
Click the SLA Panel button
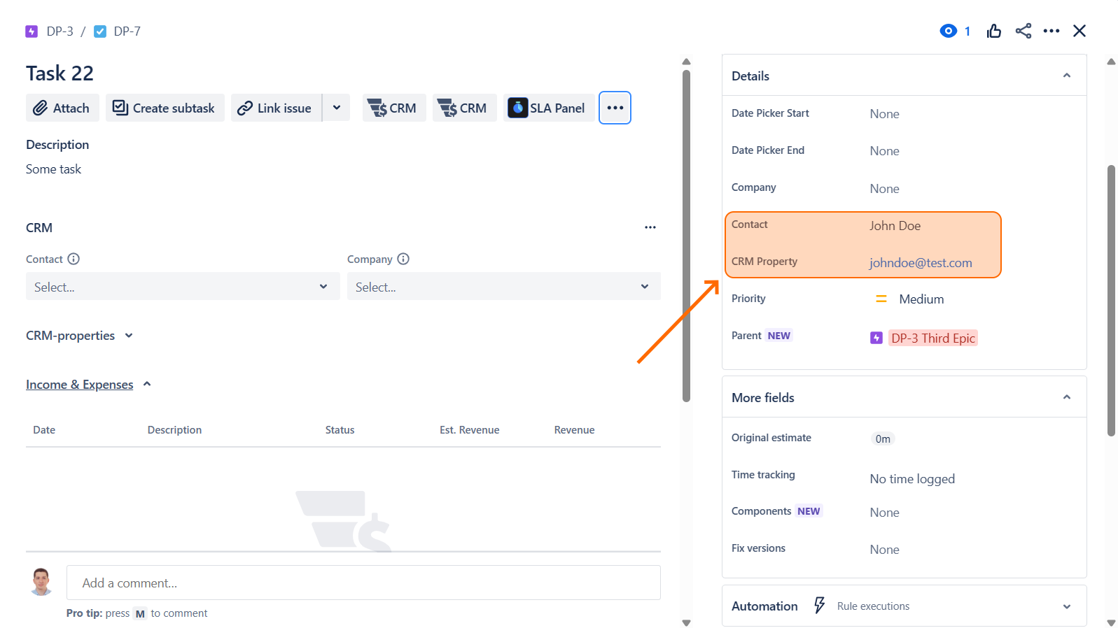[x=548, y=108]
